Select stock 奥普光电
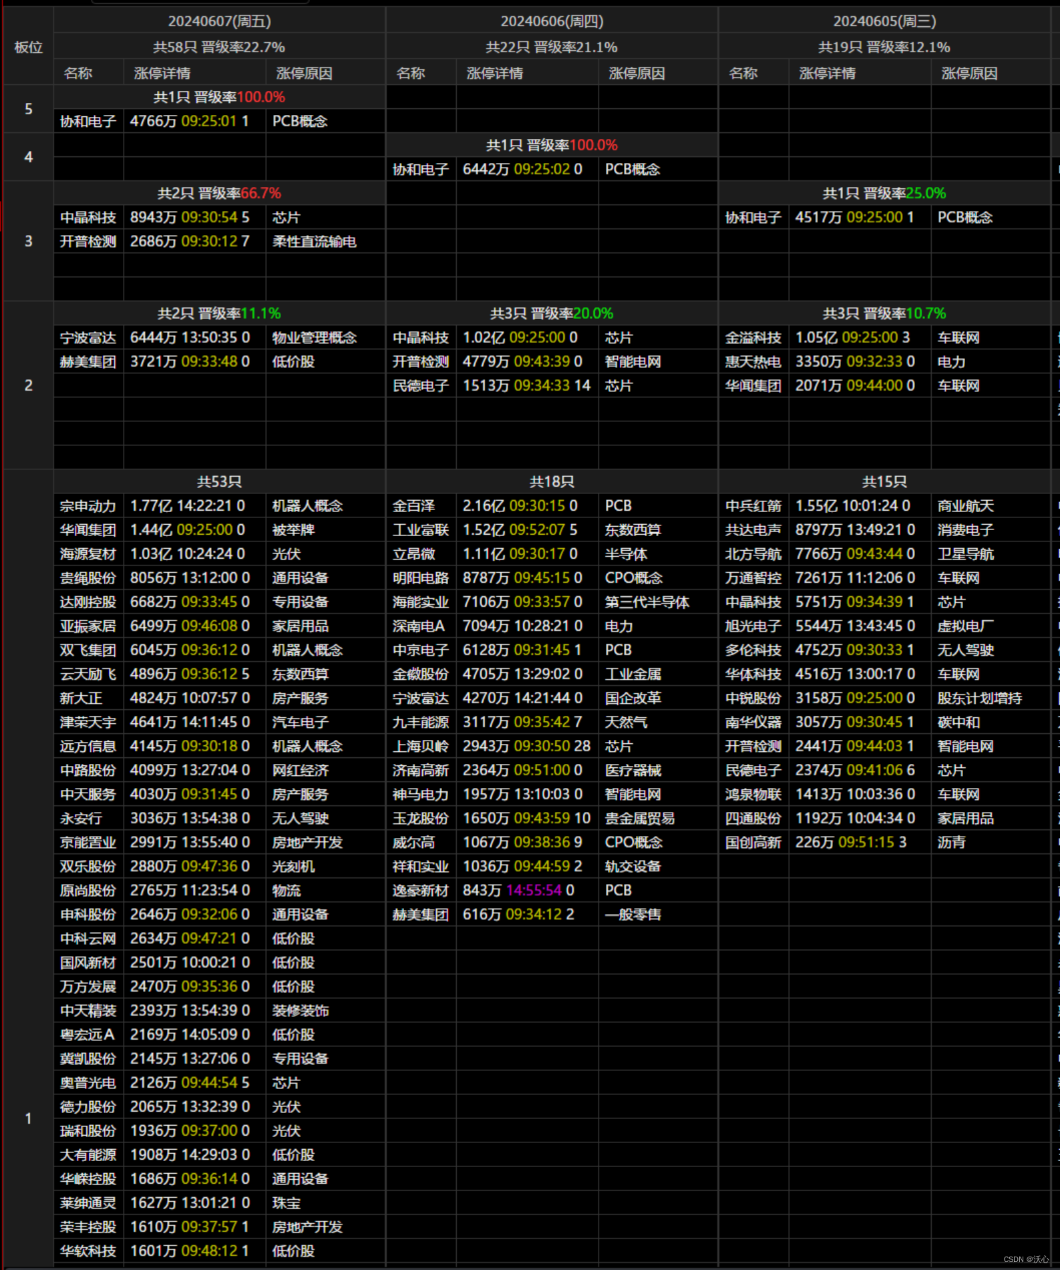Screen dimensions: 1060x1270 (88, 1083)
